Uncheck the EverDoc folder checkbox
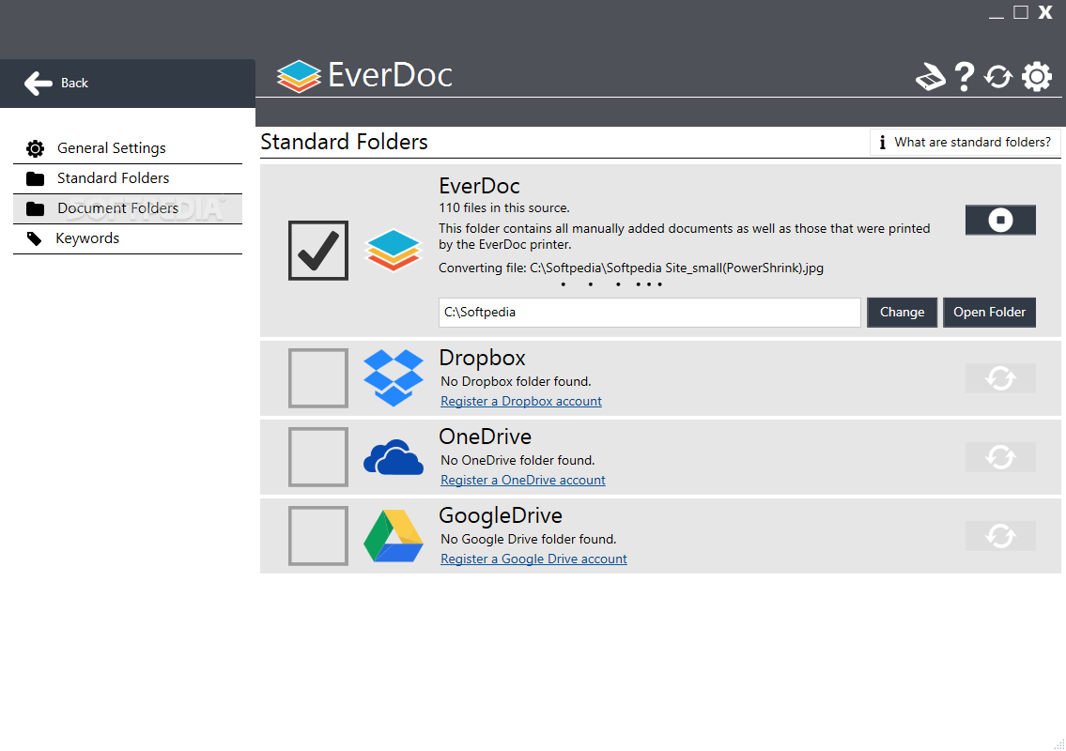Screen dimensions: 1066x751 tap(318, 250)
